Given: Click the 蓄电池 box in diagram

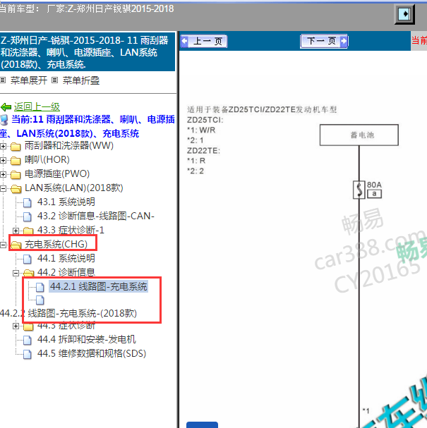Looking at the screenshot, I should [x=359, y=135].
